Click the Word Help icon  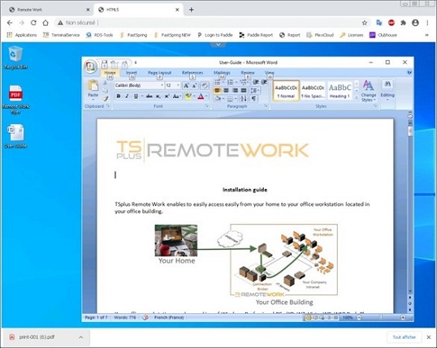pos(409,72)
